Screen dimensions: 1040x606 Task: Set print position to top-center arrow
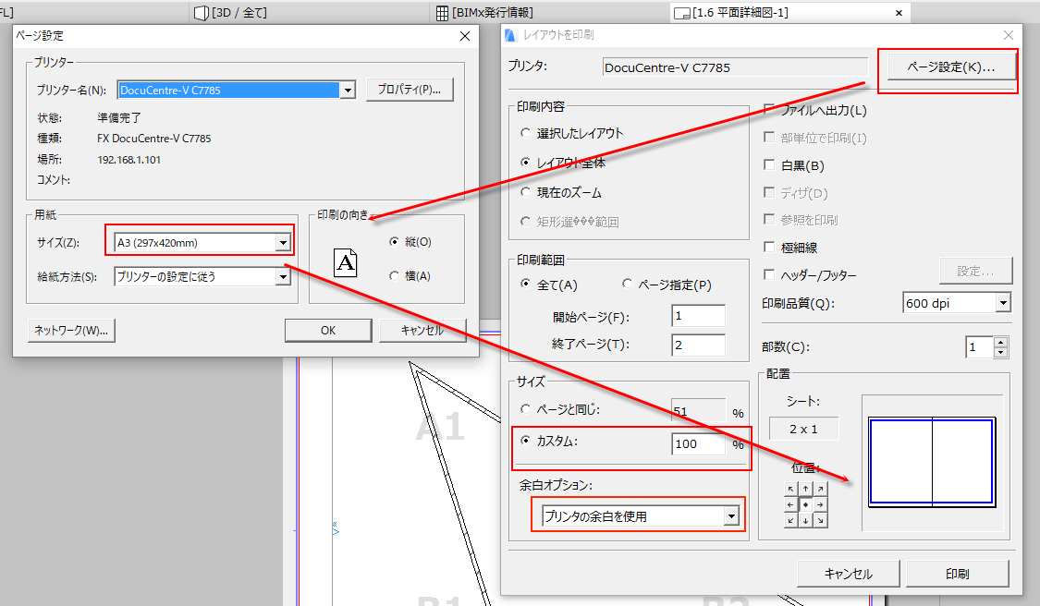point(805,489)
